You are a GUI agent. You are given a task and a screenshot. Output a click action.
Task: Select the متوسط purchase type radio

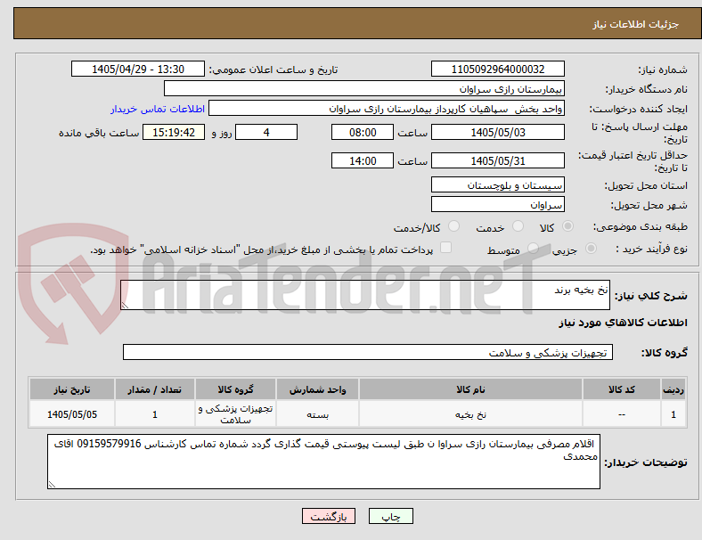pyautogui.click(x=533, y=249)
